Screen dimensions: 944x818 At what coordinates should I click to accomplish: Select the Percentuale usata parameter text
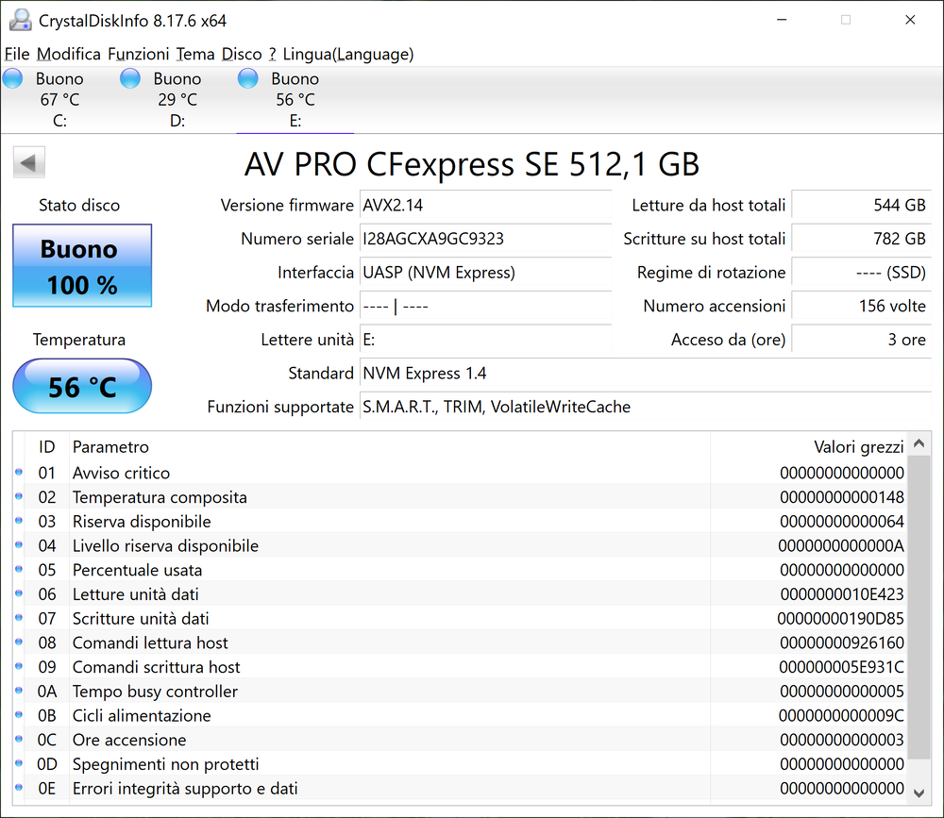tap(137, 570)
